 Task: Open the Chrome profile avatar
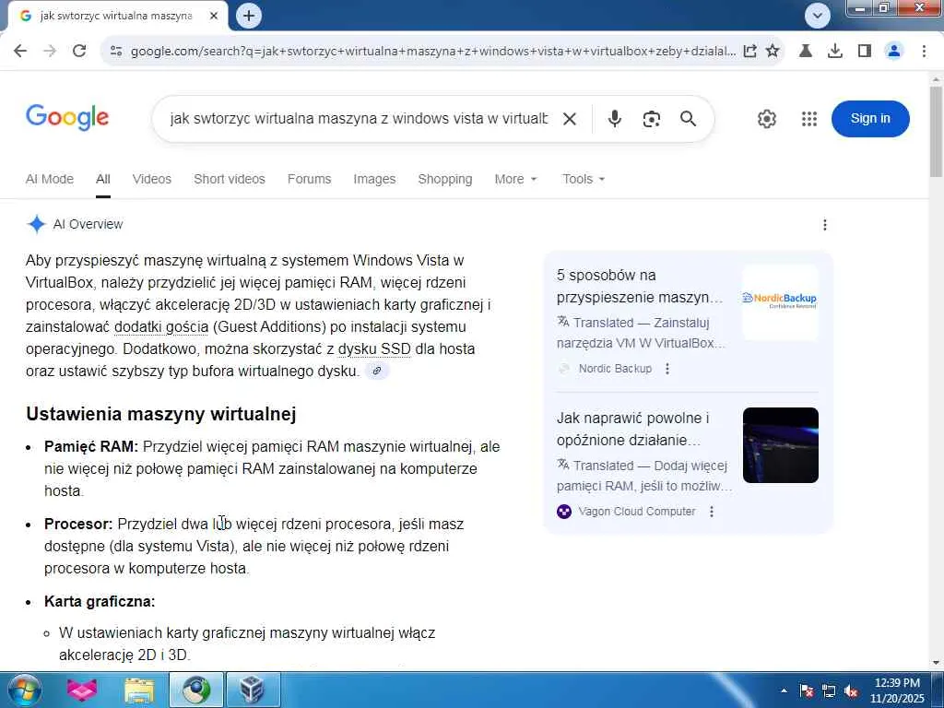[894, 52]
